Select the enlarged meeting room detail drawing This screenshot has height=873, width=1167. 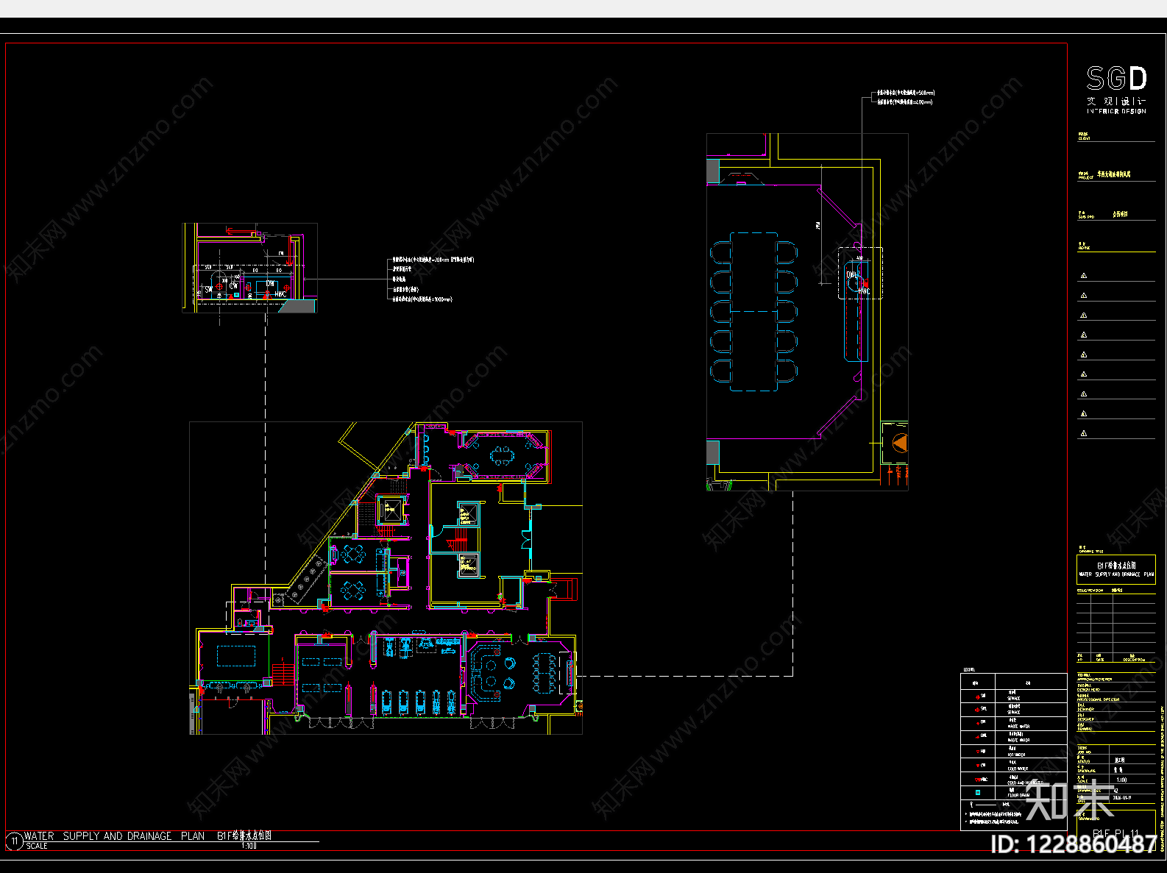pos(807,312)
